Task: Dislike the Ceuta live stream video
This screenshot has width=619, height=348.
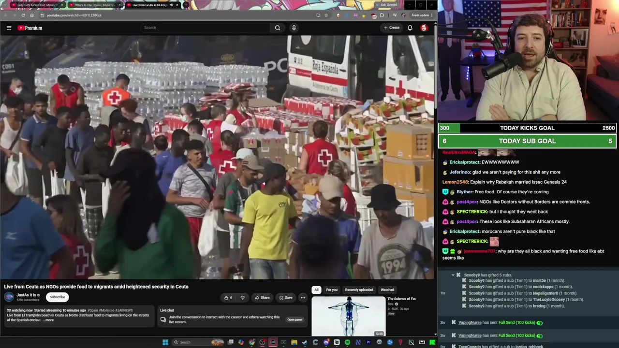Action: pyautogui.click(x=242, y=298)
